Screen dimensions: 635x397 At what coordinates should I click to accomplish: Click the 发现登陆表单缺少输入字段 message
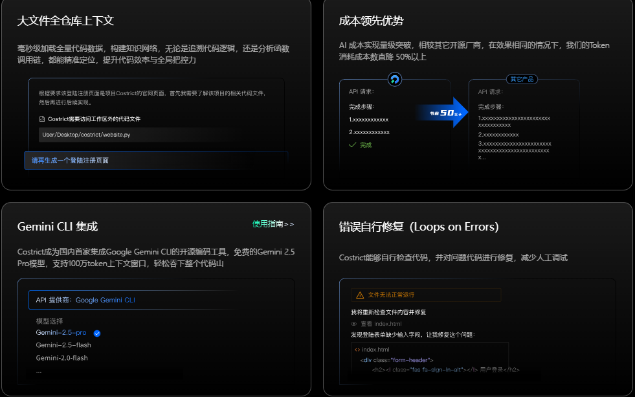pos(413,335)
